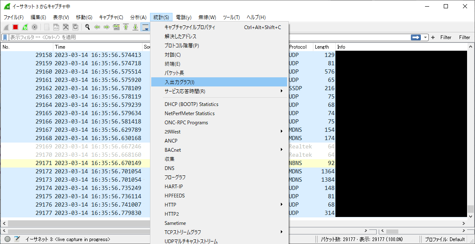Toggle auto-scroll during live capture icon
The width and height of the screenshot is (475, 244).
click(145, 27)
